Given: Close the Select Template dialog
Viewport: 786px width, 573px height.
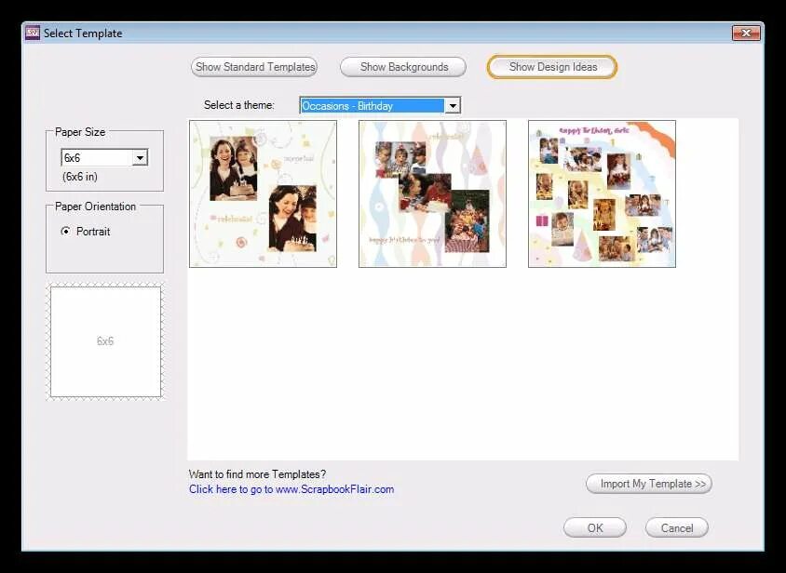Looking at the screenshot, I should (746, 33).
